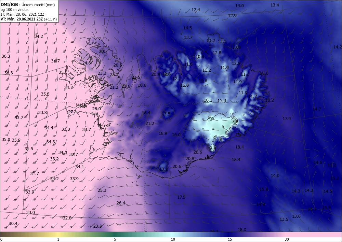Click the map value 34.4

pyautogui.click(x=49, y=128)
